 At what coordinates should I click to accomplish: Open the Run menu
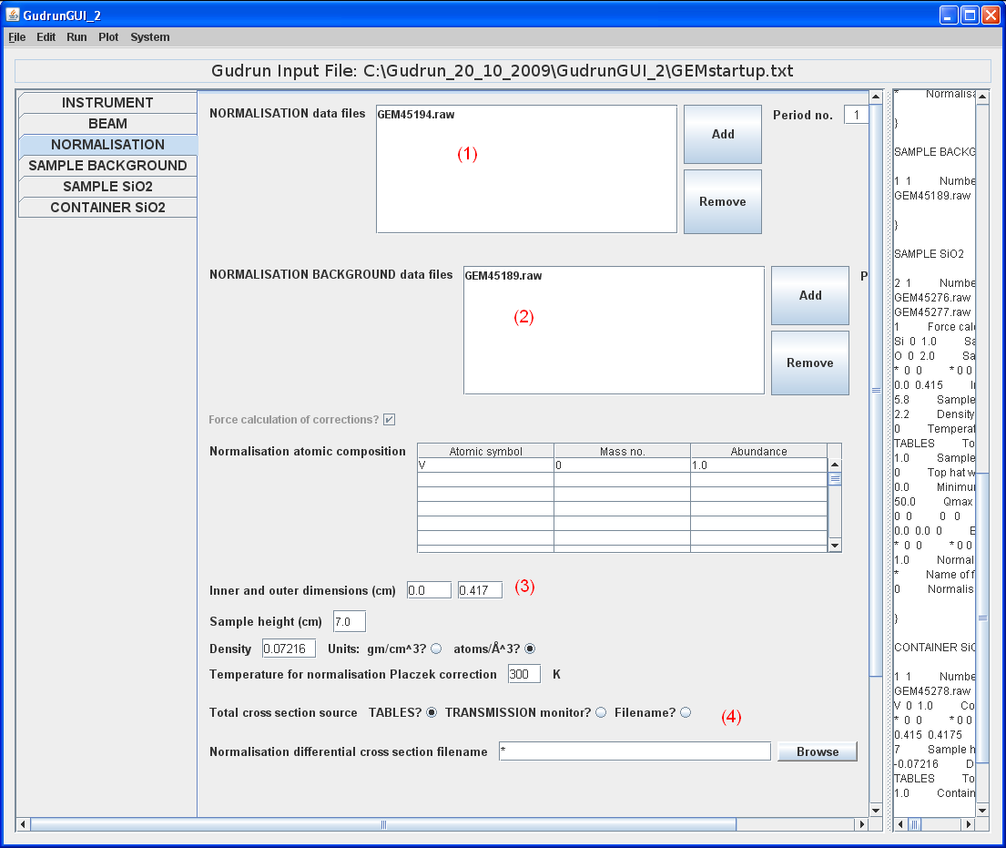pos(76,37)
